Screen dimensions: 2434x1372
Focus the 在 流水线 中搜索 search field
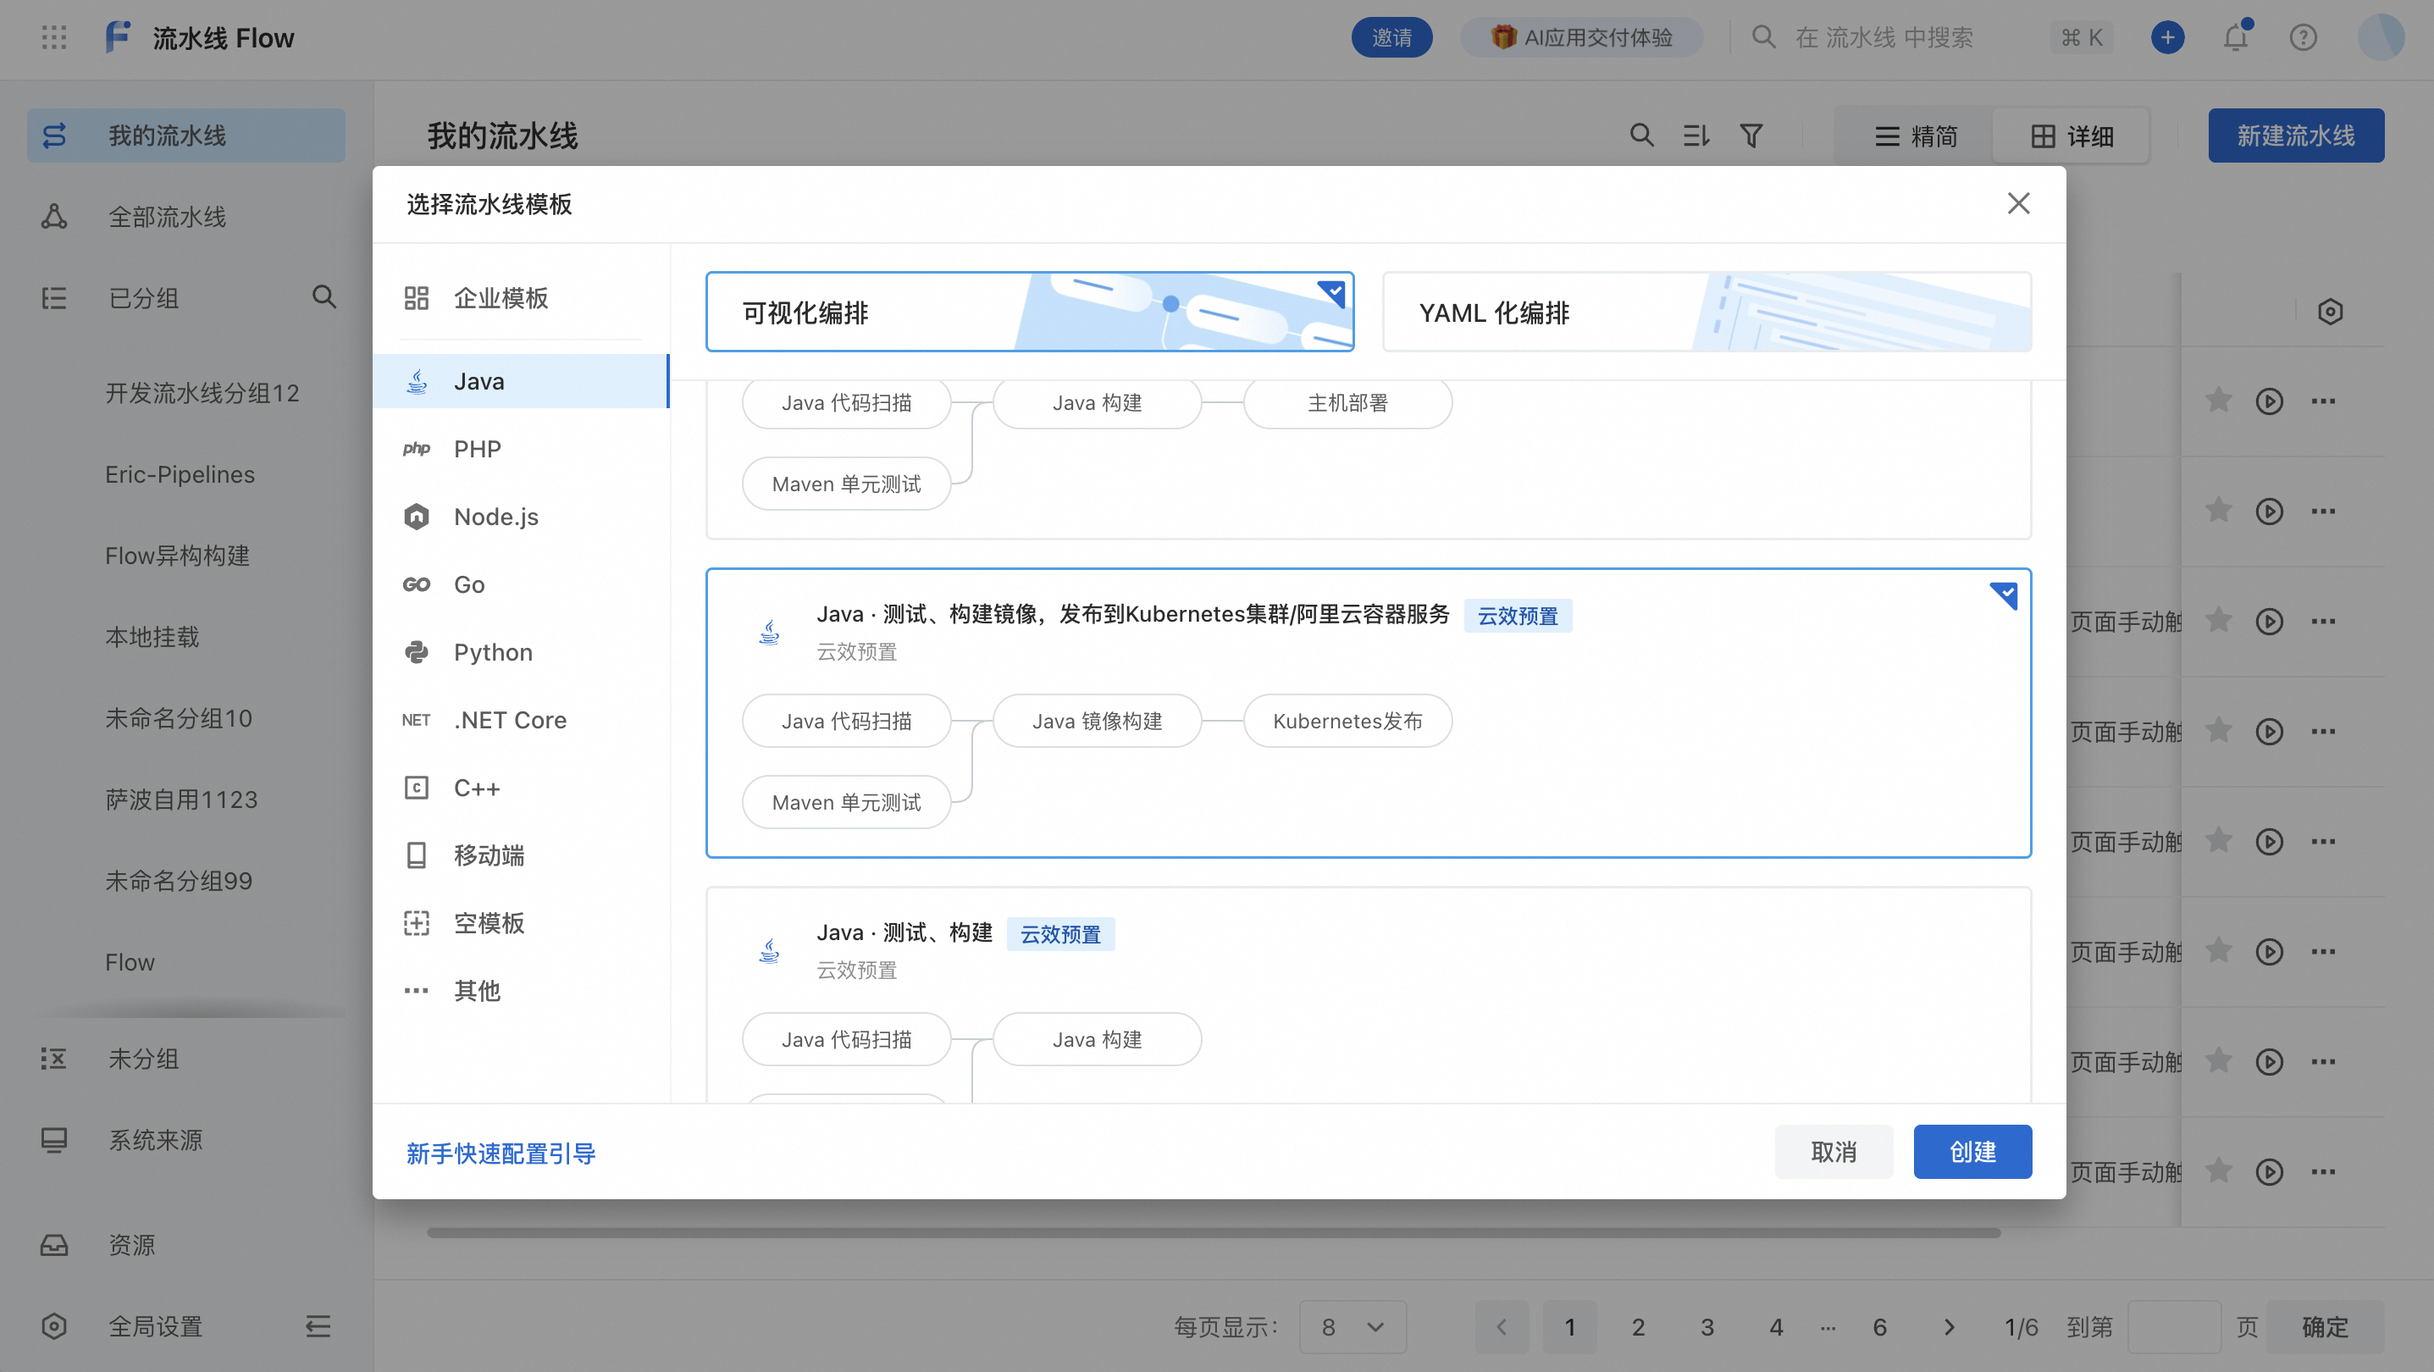click(1933, 38)
